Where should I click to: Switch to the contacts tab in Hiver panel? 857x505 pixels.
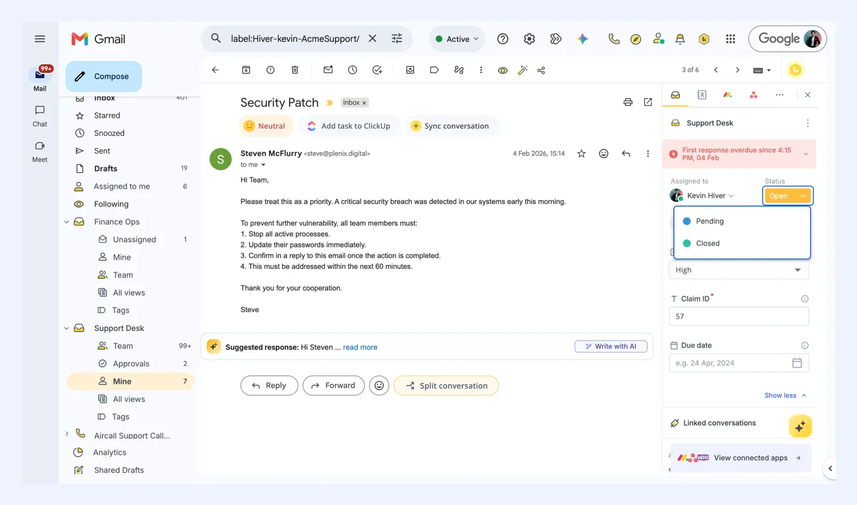702,95
